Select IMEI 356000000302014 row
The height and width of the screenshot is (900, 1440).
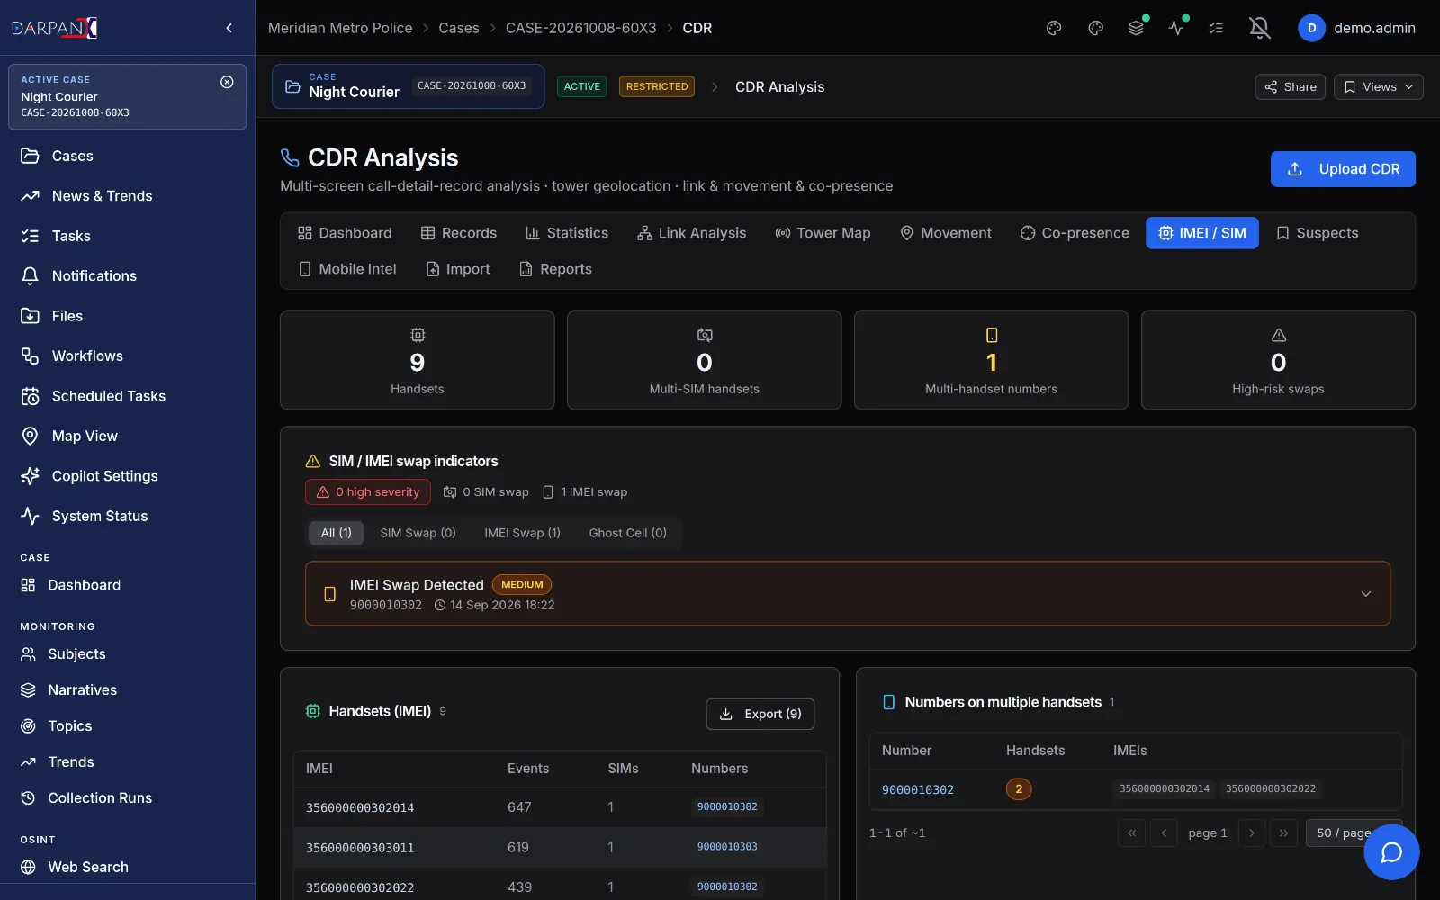pyautogui.click(x=560, y=807)
